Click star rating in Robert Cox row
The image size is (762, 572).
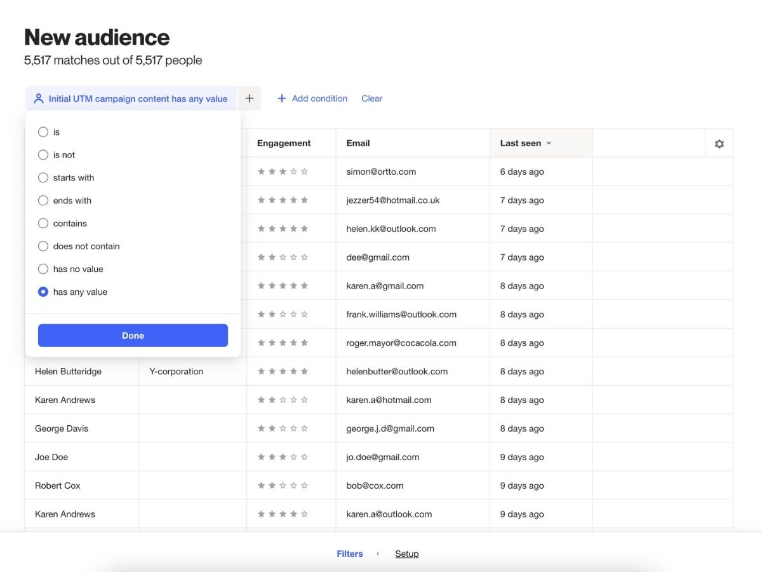[283, 486]
